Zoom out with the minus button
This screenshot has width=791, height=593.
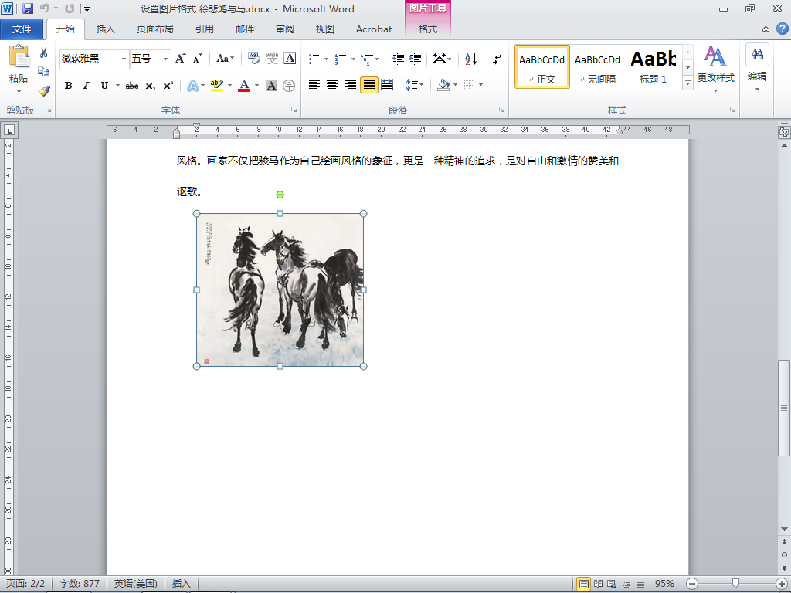[692, 584]
